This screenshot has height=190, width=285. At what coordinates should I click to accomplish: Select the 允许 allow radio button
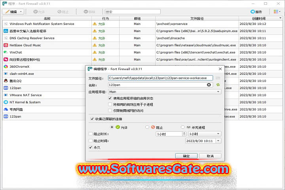(112, 127)
